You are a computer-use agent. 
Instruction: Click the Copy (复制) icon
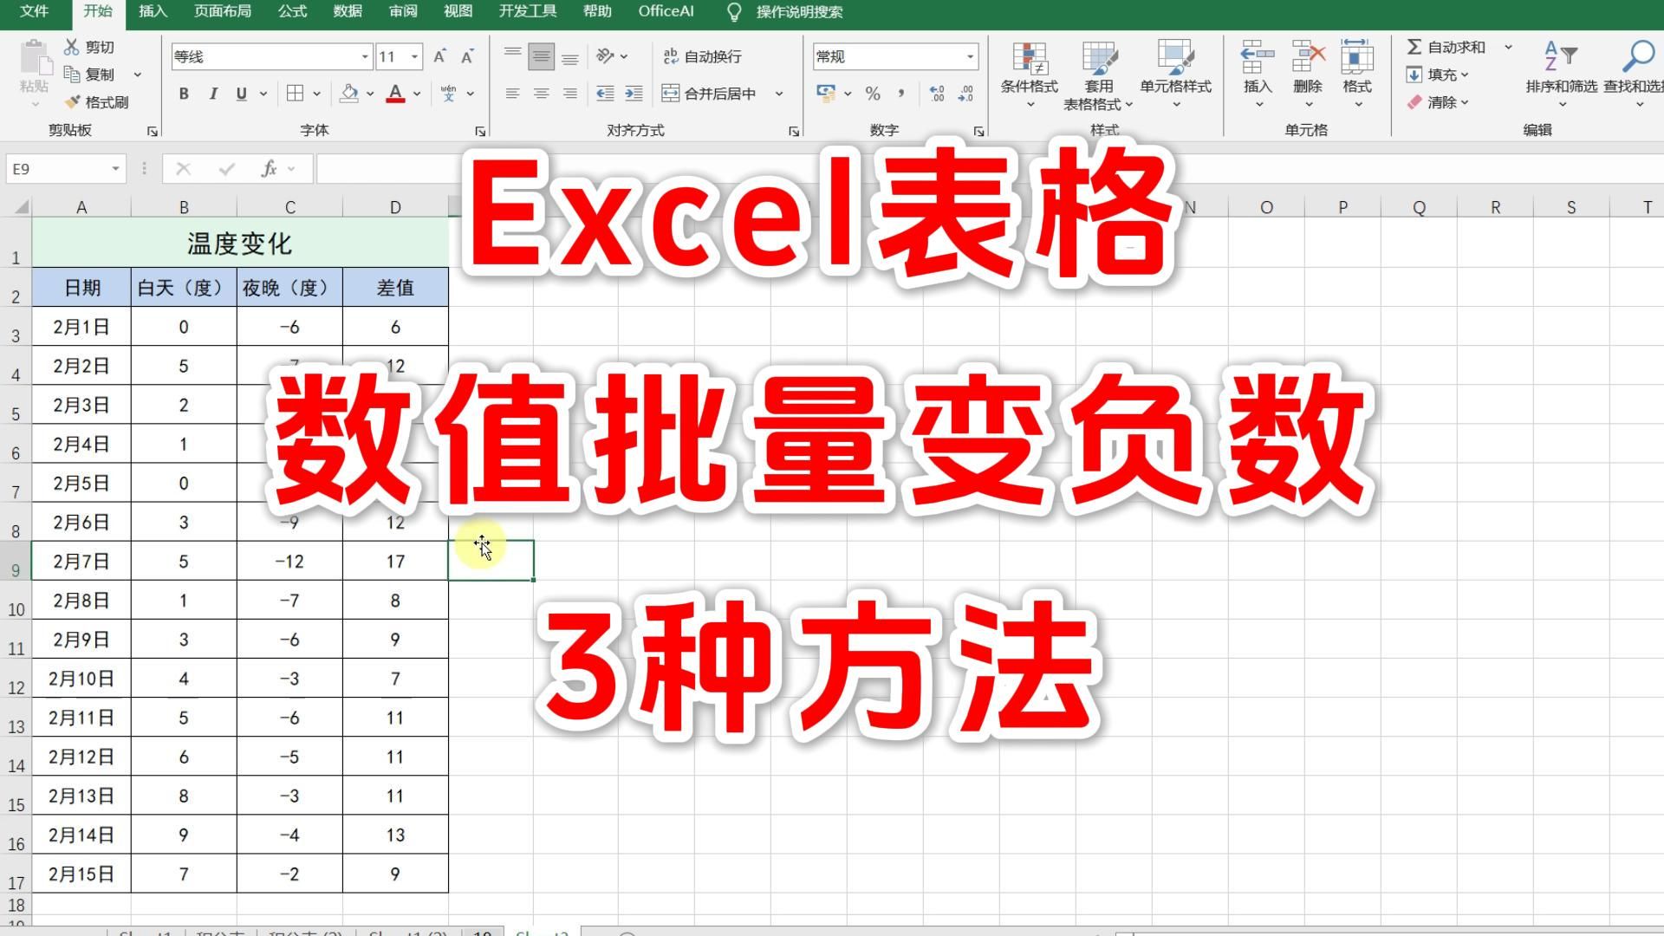point(72,75)
